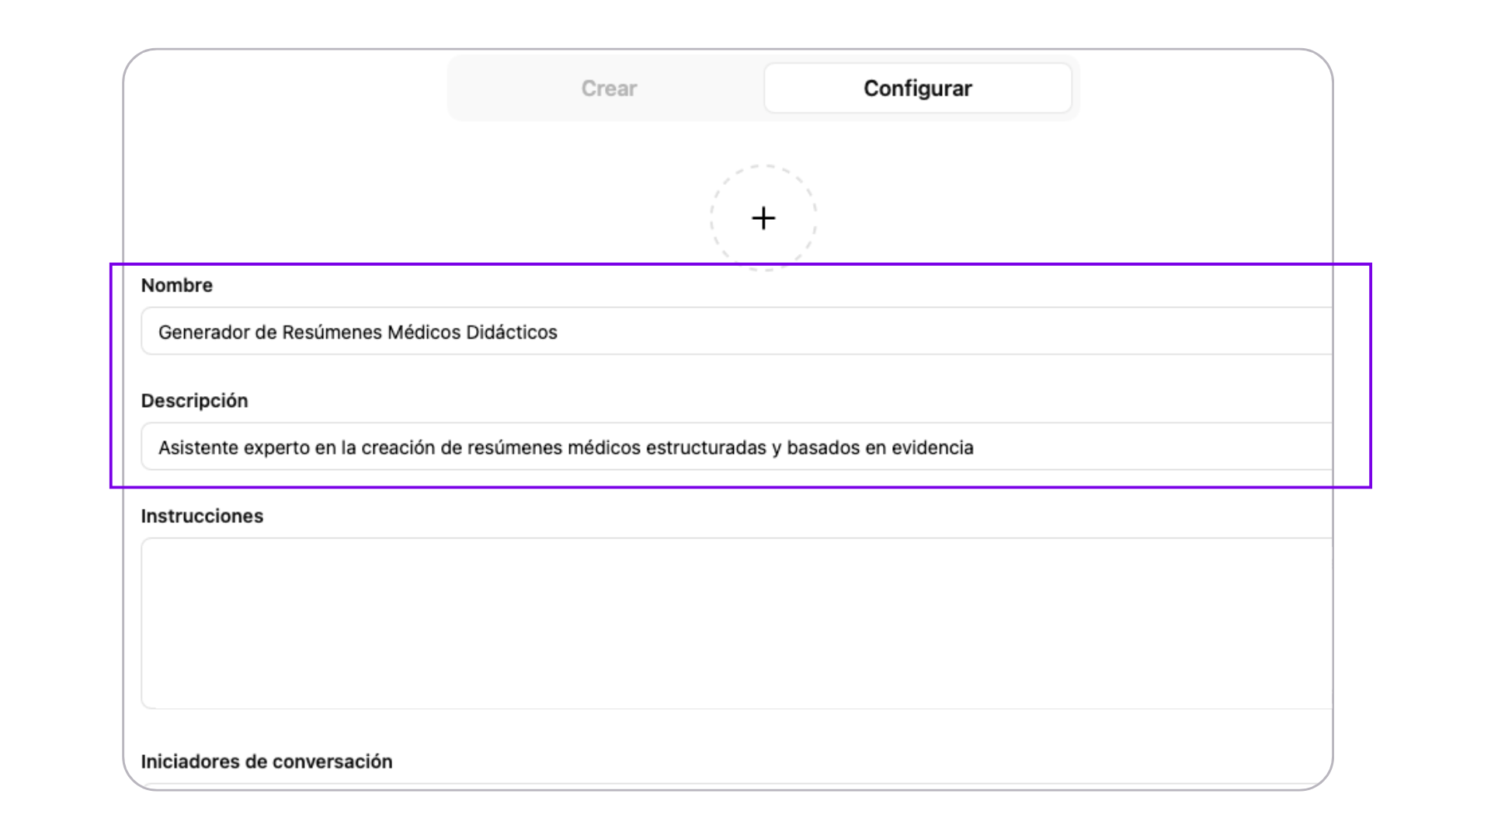
Task: Click the word Resúmenes in name field
Action: [x=332, y=332]
